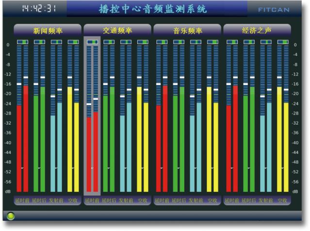This screenshot has width=310, height=231.
Task: Click the 发射前 label under 经济之声
Action: pos(266,201)
